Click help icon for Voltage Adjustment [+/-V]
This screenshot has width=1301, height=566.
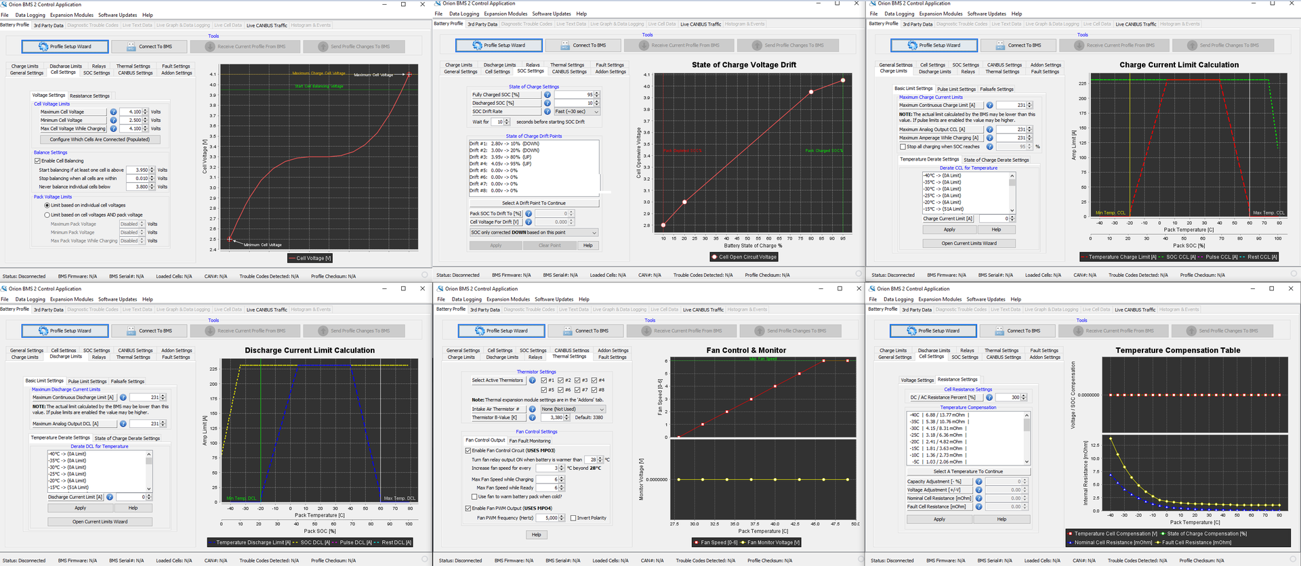click(x=978, y=489)
